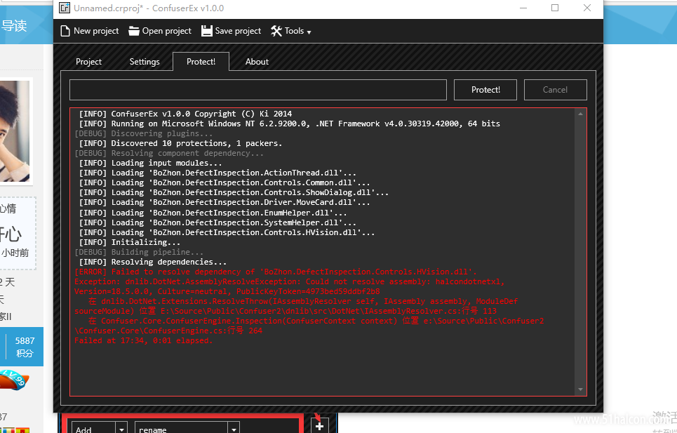
Task: Expand the Tools dropdown arrow
Action: (309, 32)
